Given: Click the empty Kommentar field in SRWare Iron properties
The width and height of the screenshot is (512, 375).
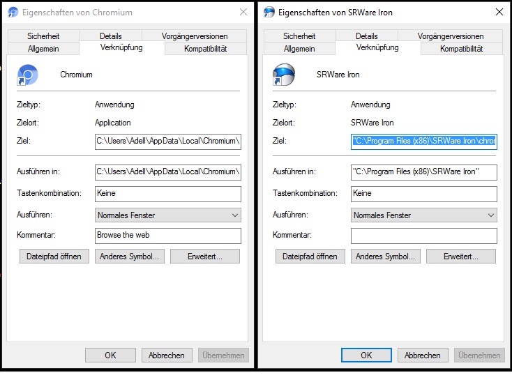Looking at the screenshot, I should click(x=424, y=236).
